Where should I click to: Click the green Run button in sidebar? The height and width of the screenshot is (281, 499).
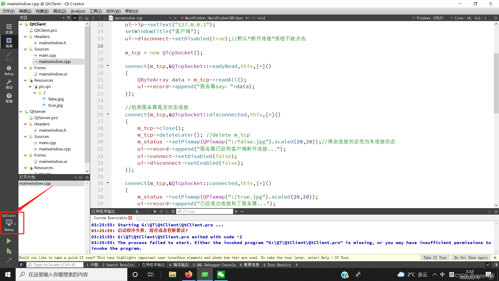[9, 241]
